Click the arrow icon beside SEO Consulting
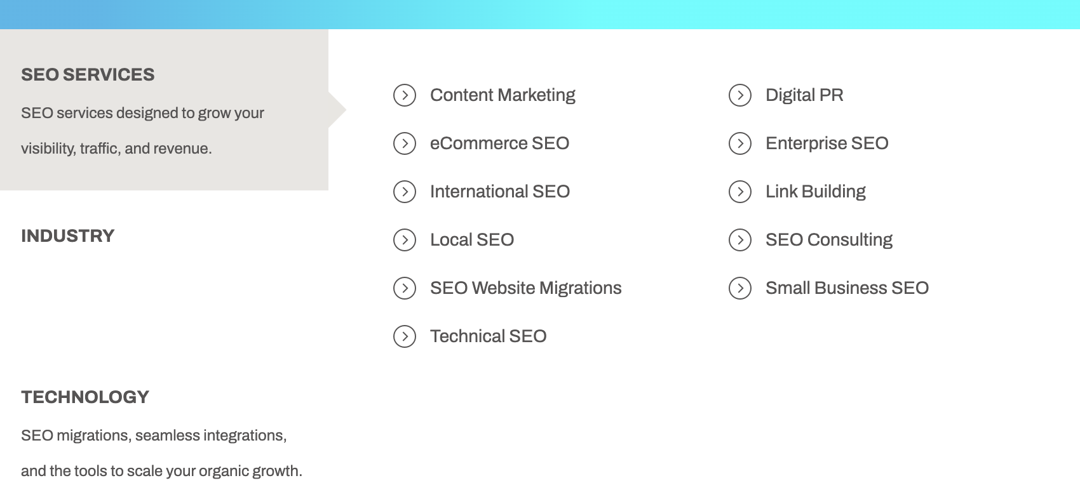 click(x=740, y=240)
